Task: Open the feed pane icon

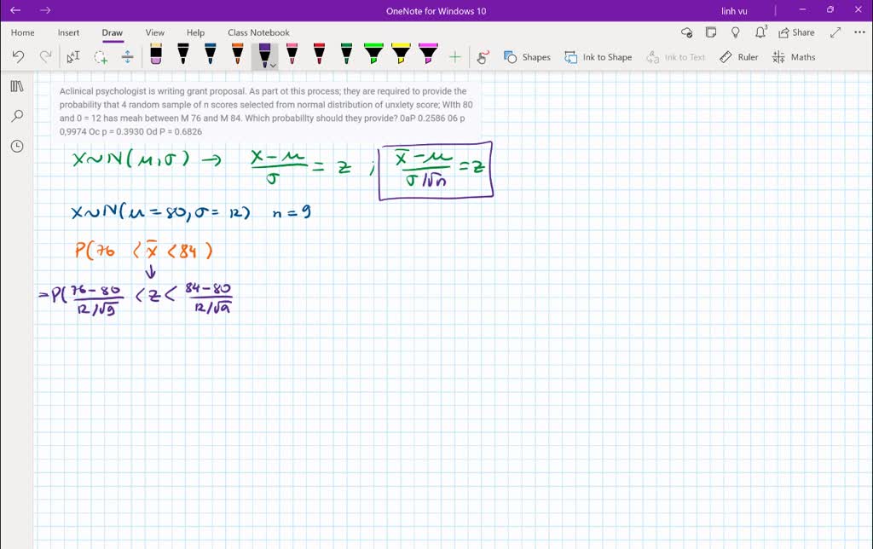Action: [x=711, y=33]
